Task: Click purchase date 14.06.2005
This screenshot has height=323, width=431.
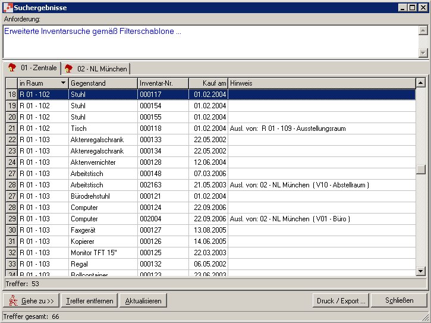Action: click(210, 242)
